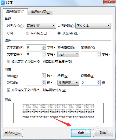Screen dimensions: 116x140
Task: Open the 段后 unit dropdown 磅
Action: pyautogui.click(x=49, y=83)
